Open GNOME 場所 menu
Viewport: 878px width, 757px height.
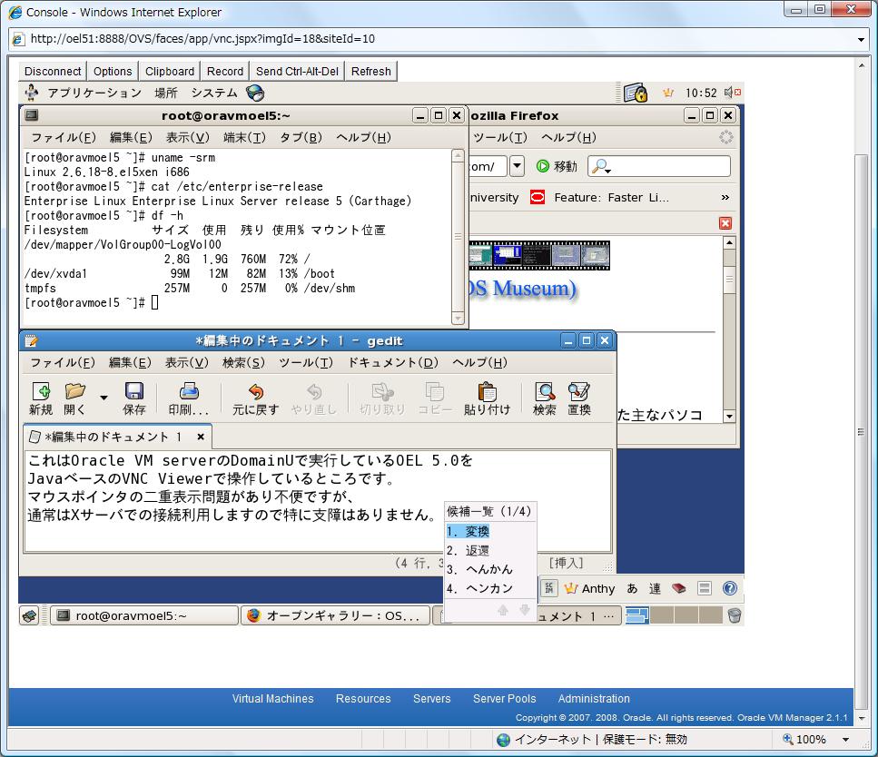pyautogui.click(x=166, y=93)
